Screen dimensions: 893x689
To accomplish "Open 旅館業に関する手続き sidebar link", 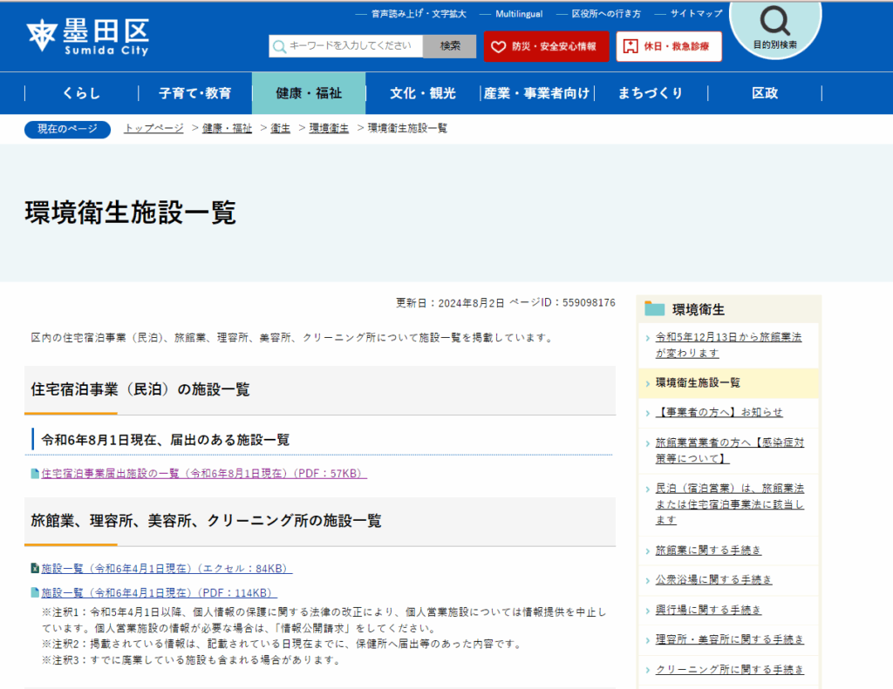I will (x=708, y=551).
